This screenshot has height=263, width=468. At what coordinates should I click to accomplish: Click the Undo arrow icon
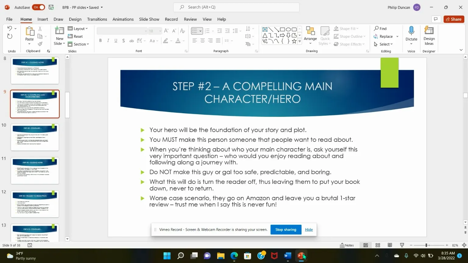pos(9,28)
